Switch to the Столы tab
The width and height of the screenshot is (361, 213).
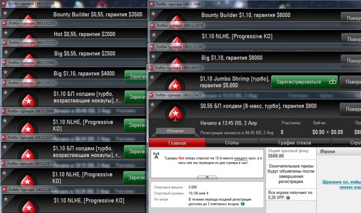click(x=232, y=143)
